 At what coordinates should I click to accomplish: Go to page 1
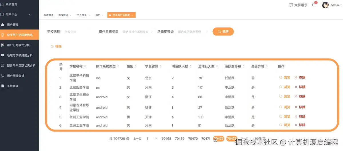[147, 139]
